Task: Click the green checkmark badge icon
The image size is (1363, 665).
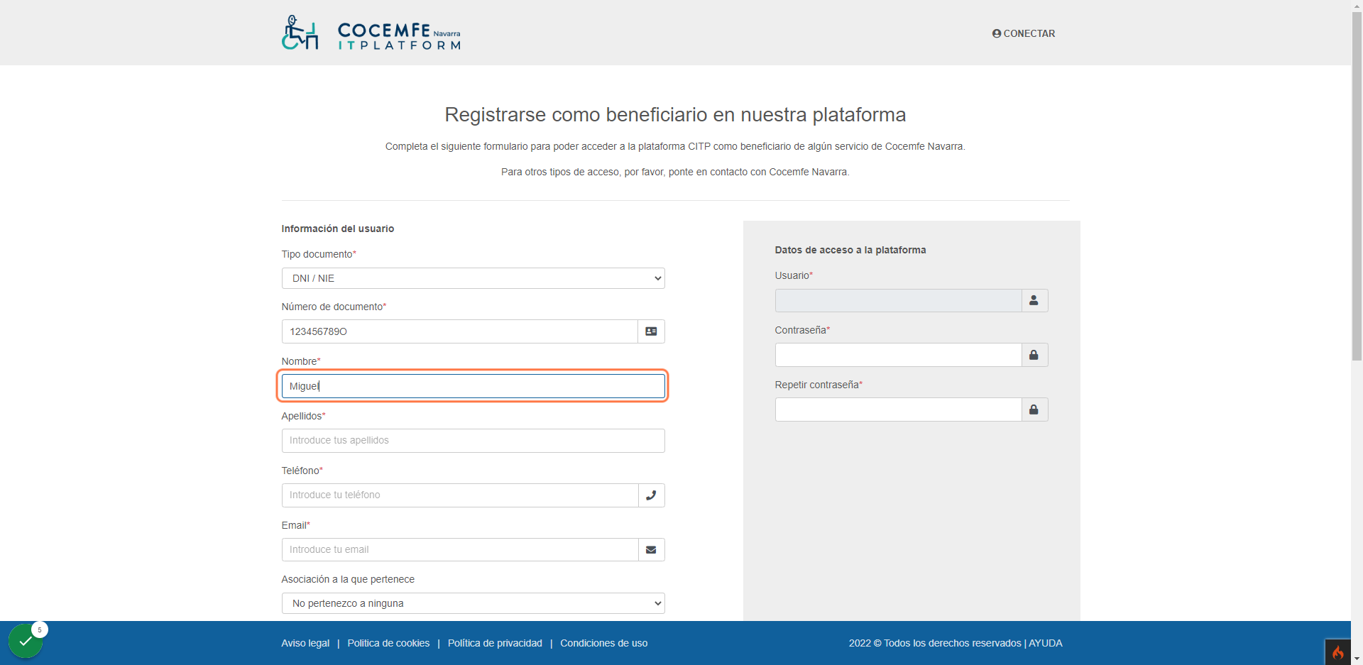Action: point(26,641)
